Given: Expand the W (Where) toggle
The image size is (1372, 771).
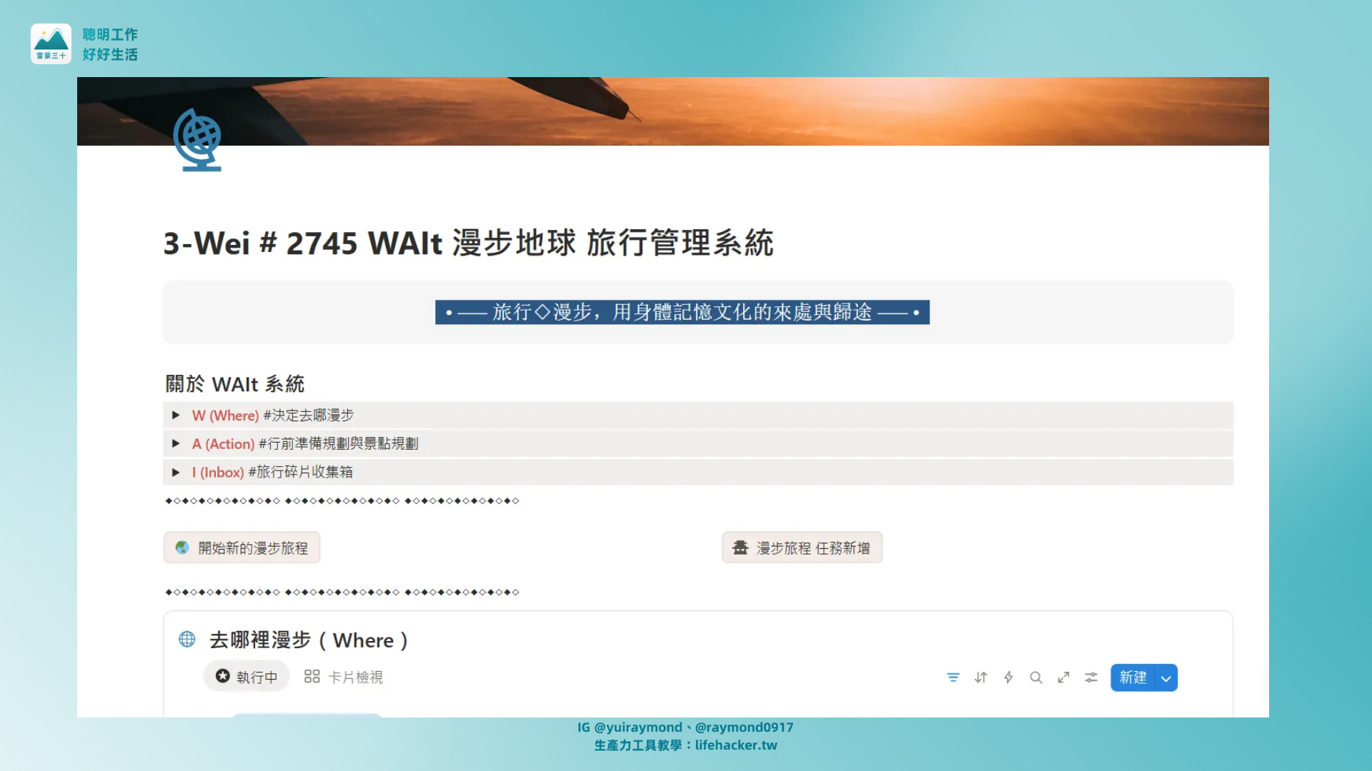Looking at the screenshot, I should pyautogui.click(x=176, y=415).
